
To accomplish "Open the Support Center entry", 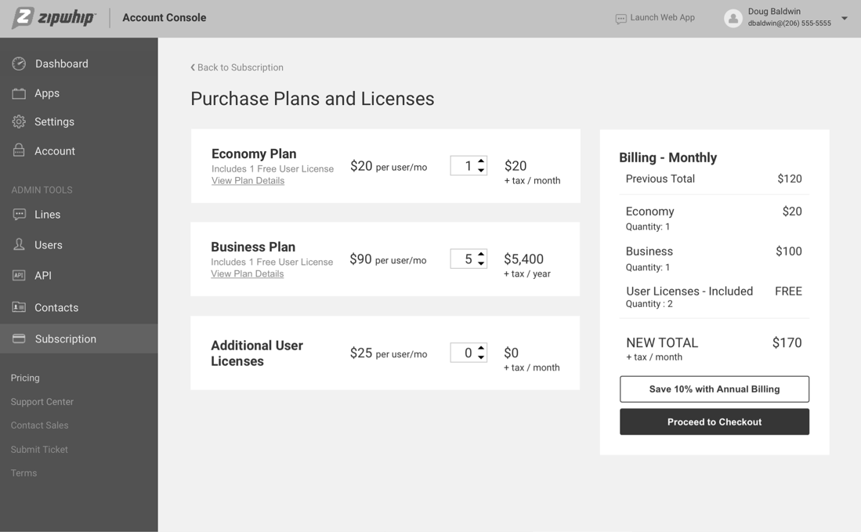I will click(x=42, y=401).
